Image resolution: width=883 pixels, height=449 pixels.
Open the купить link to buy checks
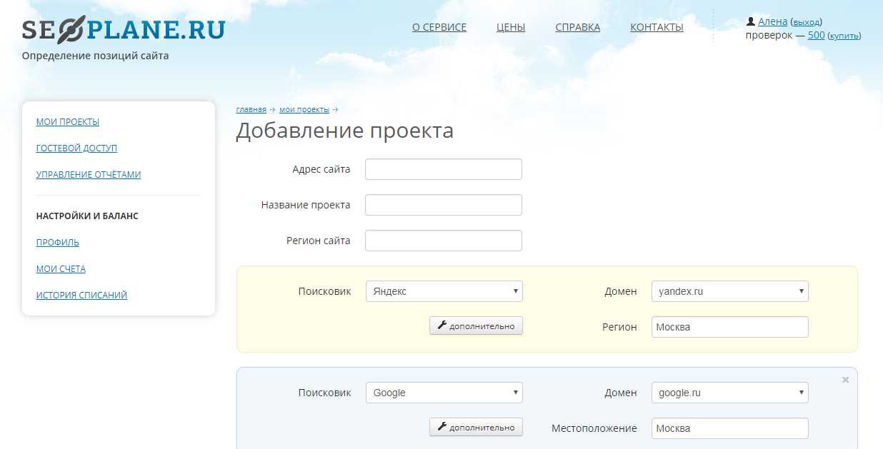coord(844,34)
